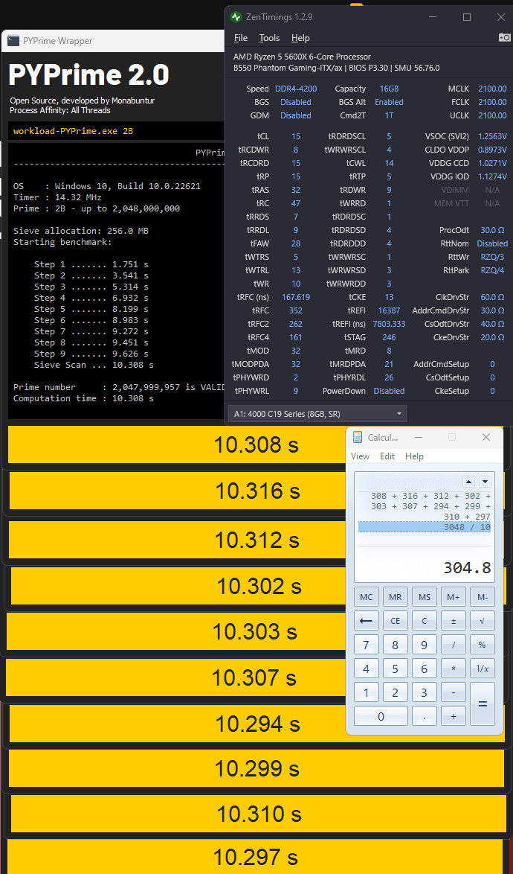Click the plus-minus sign button
The height and width of the screenshot is (874, 513).
pyautogui.click(x=454, y=620)
